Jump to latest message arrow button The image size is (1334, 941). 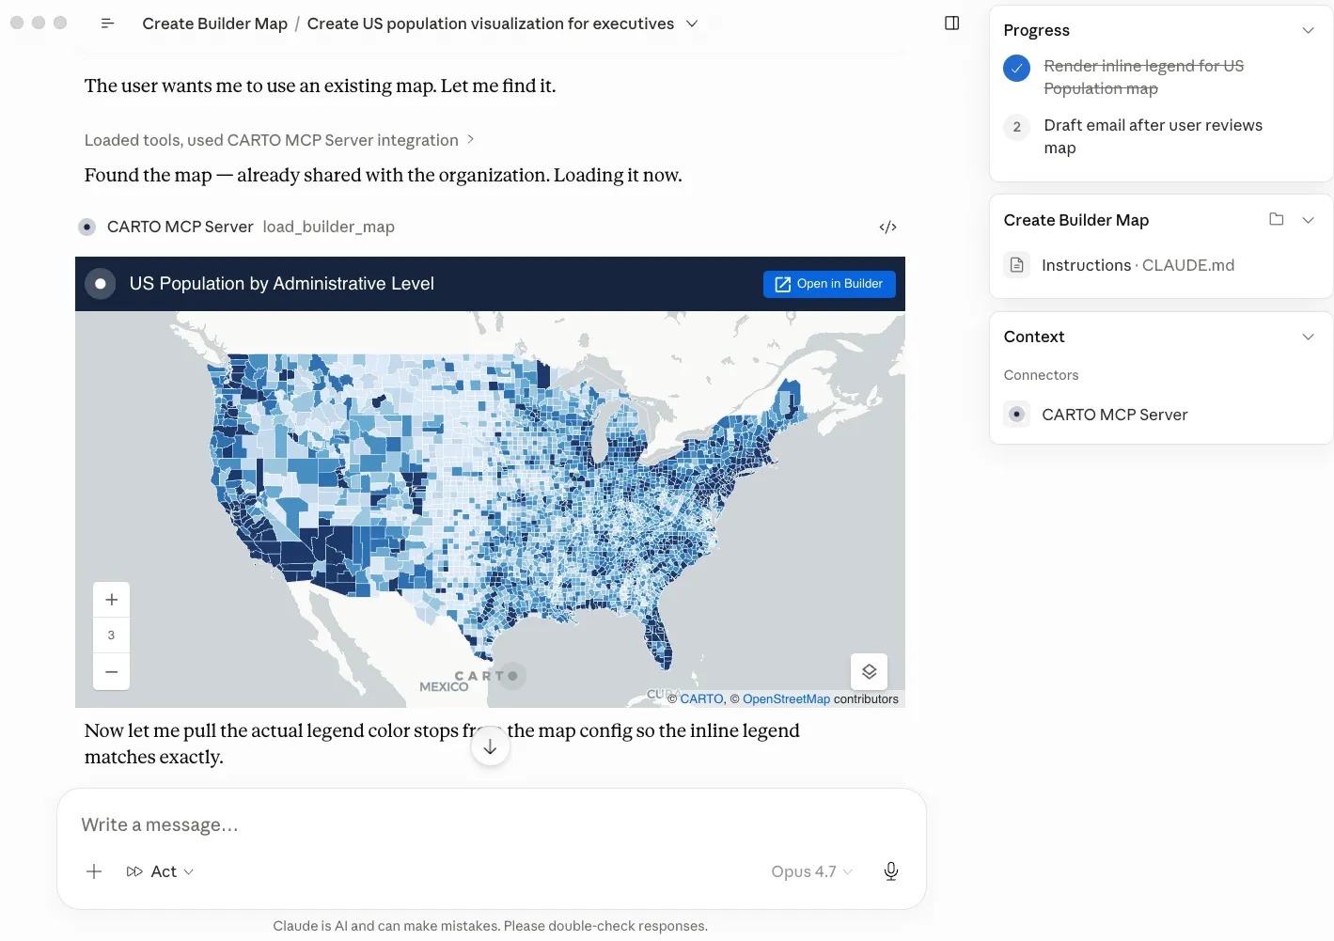click(x=490, y=747)
